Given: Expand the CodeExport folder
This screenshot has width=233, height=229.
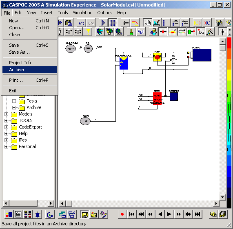Looking at the screenshot, I should (6, 127).
